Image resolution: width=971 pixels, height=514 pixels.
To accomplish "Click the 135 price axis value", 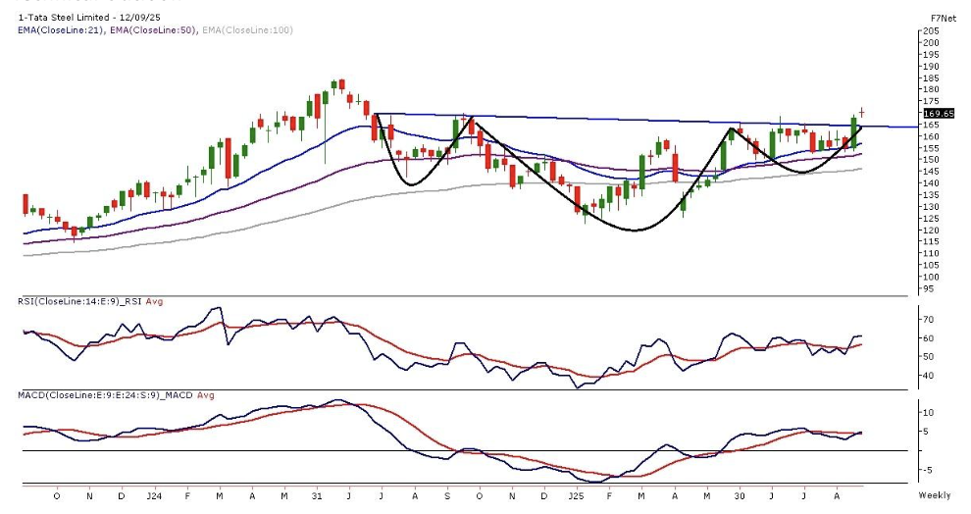I will tap(931, 194).
